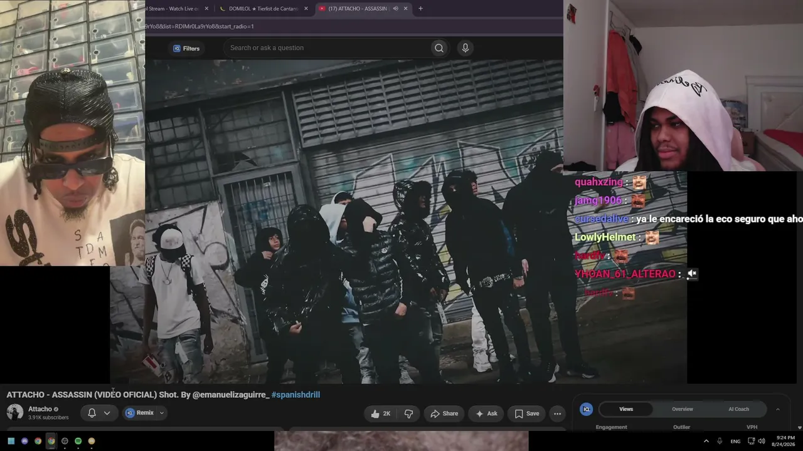Image resolution: width=803 pixels, height=451 pixels.
Task: Click the username quahxzing in chat overlay
Action: tap(598, 182)
